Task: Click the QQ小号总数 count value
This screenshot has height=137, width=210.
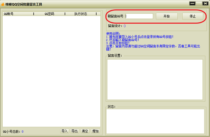Action: 22,132
